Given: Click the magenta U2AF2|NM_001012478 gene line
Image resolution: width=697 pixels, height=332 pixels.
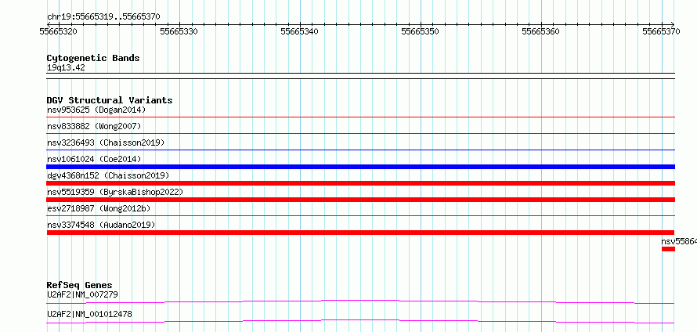Looking at the screenshot, I should pos(360,321).
